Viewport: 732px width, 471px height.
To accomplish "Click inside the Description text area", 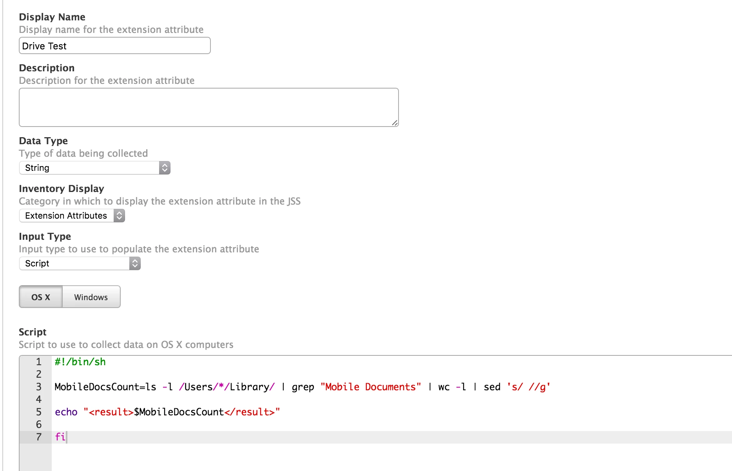I will (208, 107).
